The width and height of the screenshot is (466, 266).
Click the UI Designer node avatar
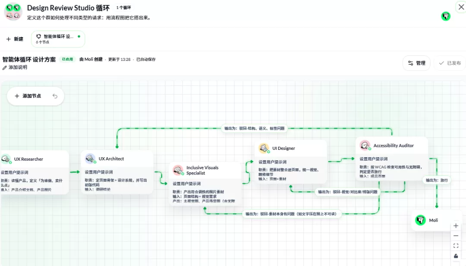(x=264, y=148)
